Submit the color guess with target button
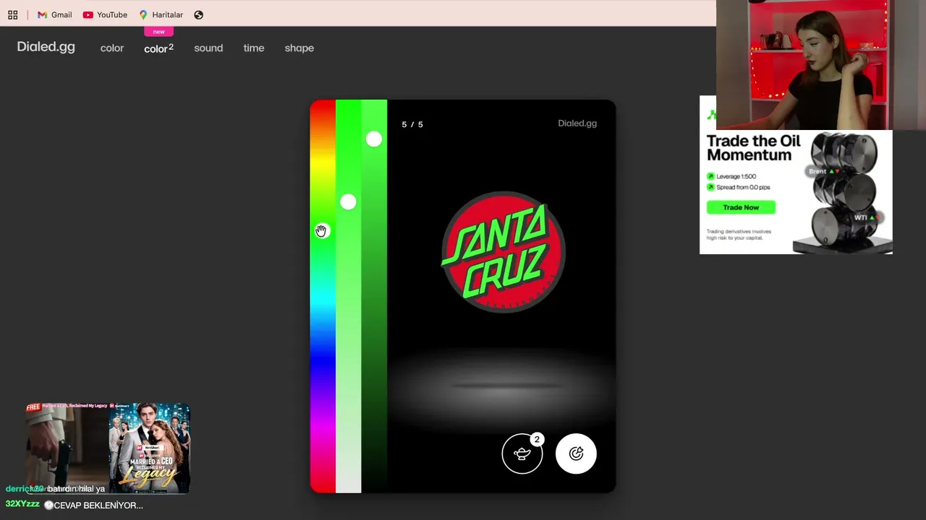The height and width of the screenshot is (520, 926). (576, 454)
